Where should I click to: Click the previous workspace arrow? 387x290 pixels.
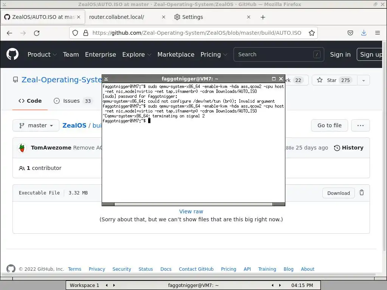click(107, 285)
